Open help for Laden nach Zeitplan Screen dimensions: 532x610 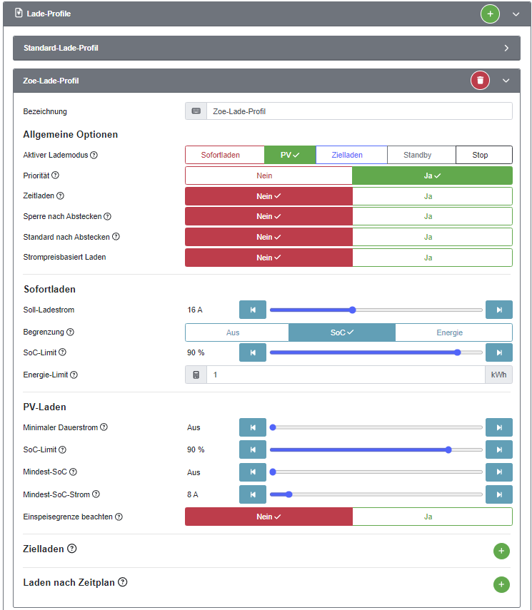tap(122, 582)
